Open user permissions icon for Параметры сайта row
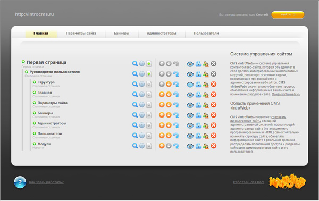This screenshot has width=319, height=201. pyautogui.click(x=206, y=105)
